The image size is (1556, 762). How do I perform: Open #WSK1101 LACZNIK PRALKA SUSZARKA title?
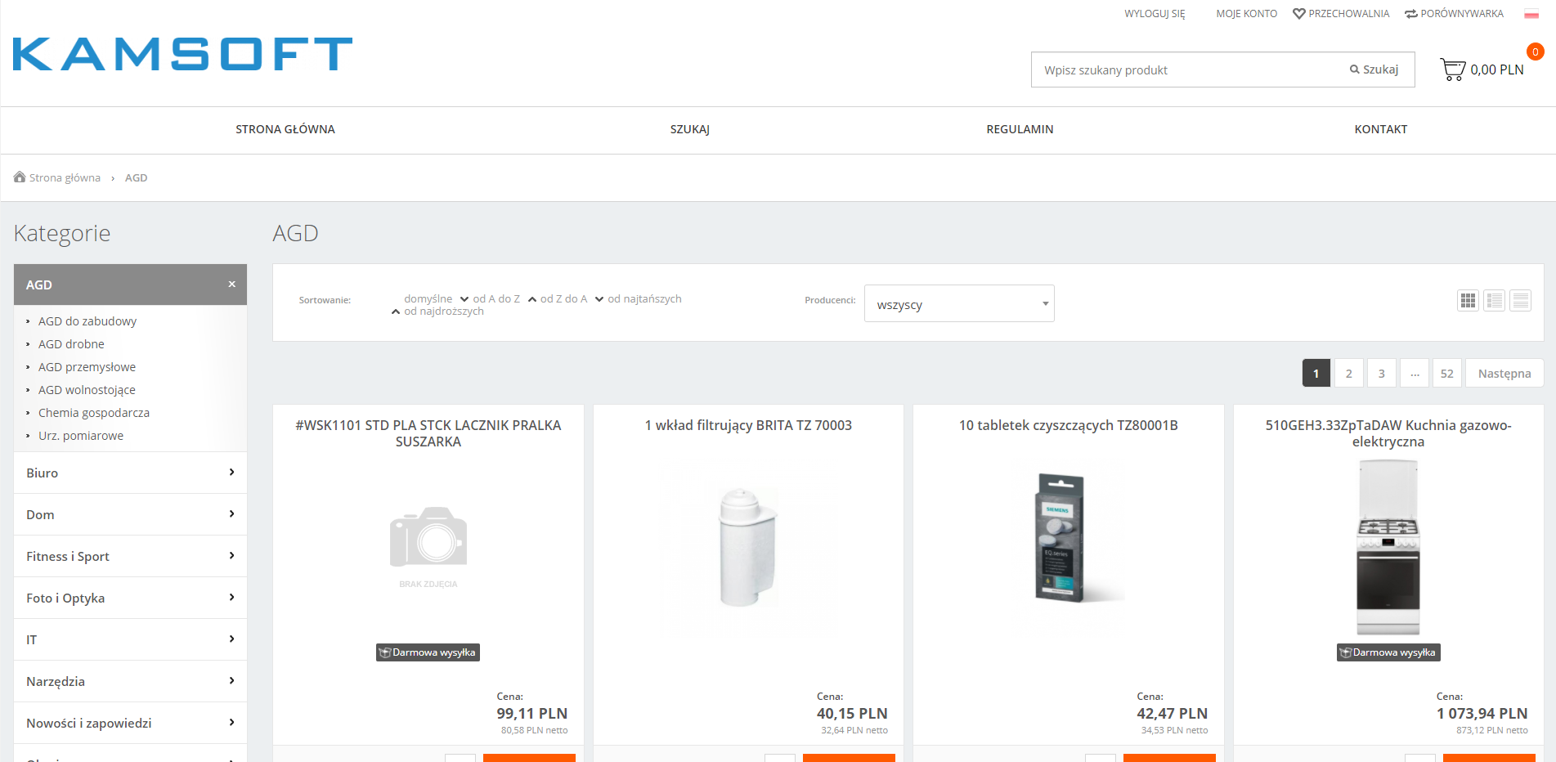coord(428,433)
